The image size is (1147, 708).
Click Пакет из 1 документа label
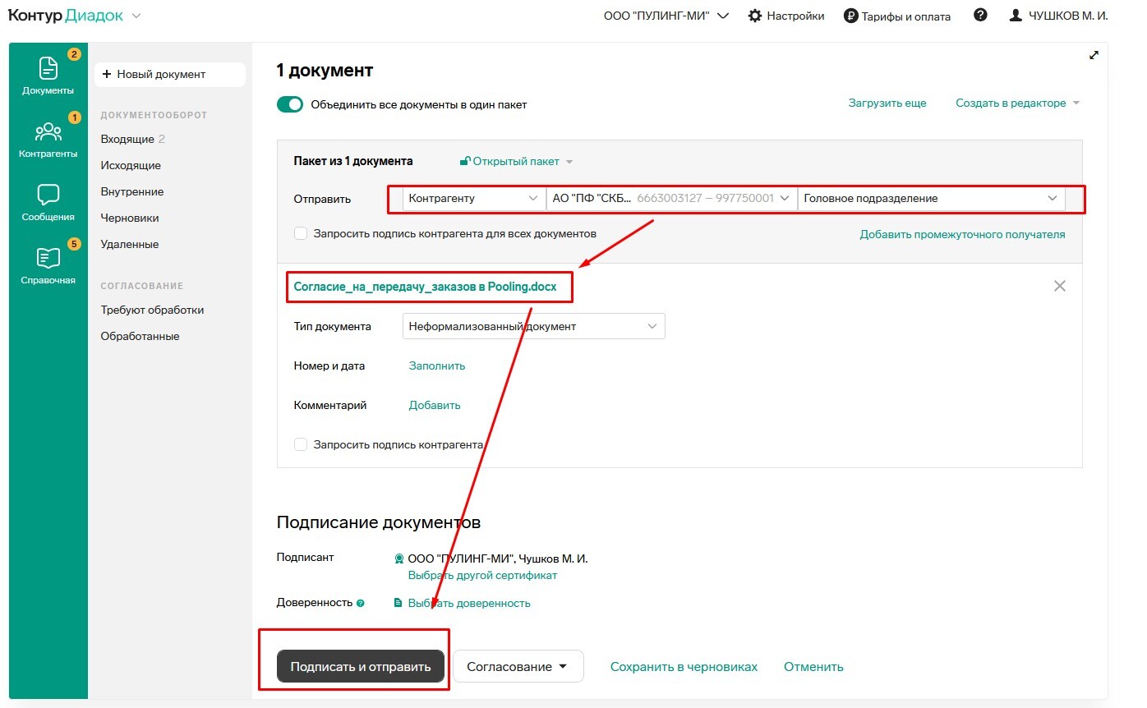353,161
